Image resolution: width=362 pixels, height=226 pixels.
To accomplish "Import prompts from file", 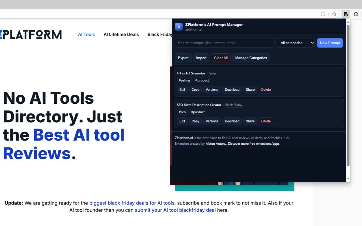I will point(201,58).
